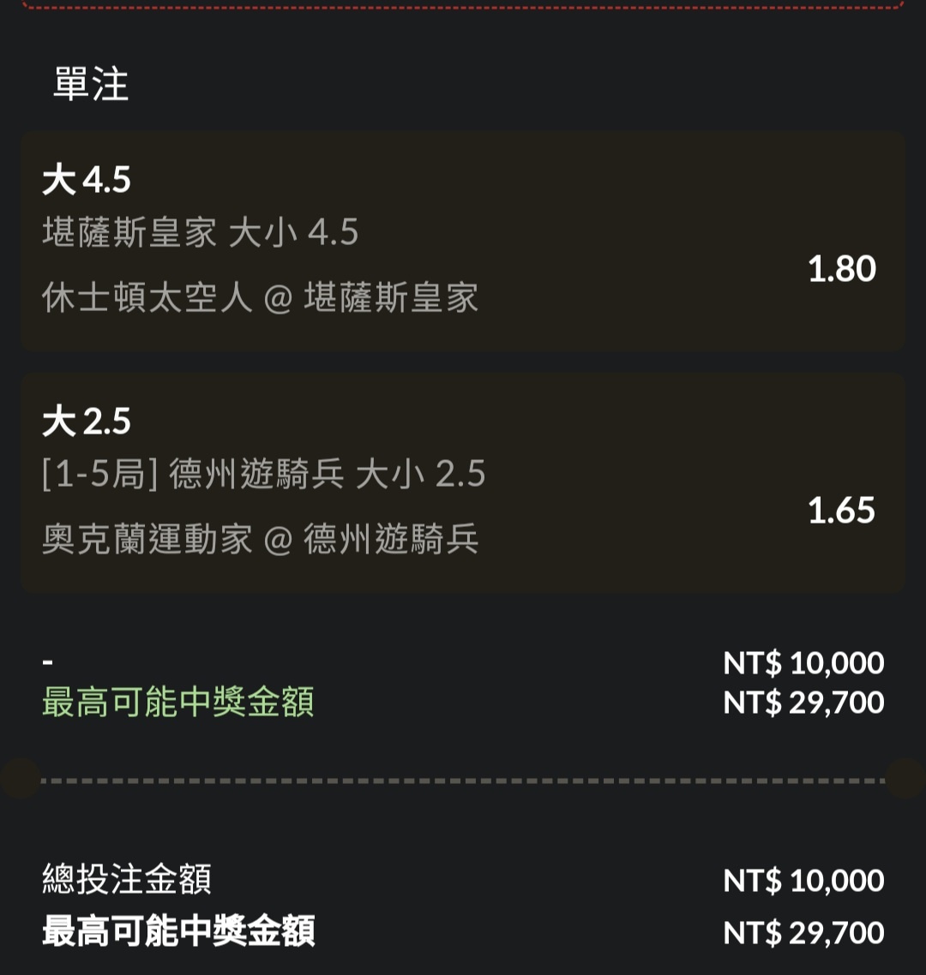Click the 總投注金額 label
Screen dimensions: 926x975
pos(127,880)
